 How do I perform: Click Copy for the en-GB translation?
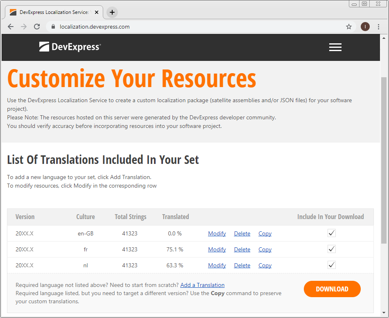pyautogui.click(x=265, y=233)
